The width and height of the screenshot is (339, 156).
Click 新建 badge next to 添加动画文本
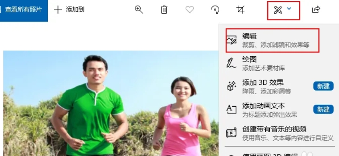[323, 110]
